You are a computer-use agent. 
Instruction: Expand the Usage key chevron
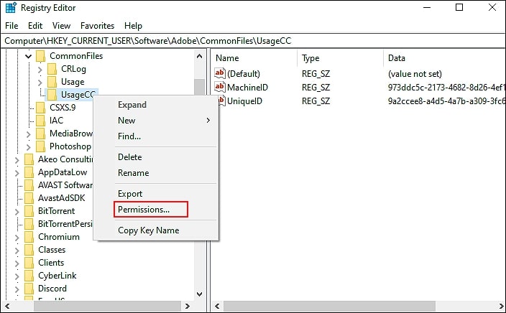(x=40, y=83)
